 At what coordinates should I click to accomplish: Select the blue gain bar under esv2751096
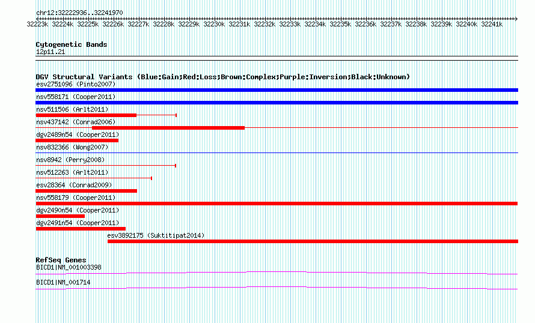pyautogui.click(x=277, y=90)
